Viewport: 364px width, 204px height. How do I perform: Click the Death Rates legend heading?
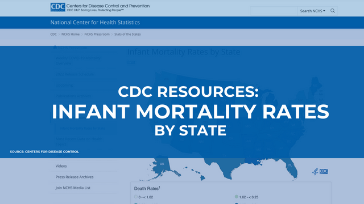tap(147, 189)
